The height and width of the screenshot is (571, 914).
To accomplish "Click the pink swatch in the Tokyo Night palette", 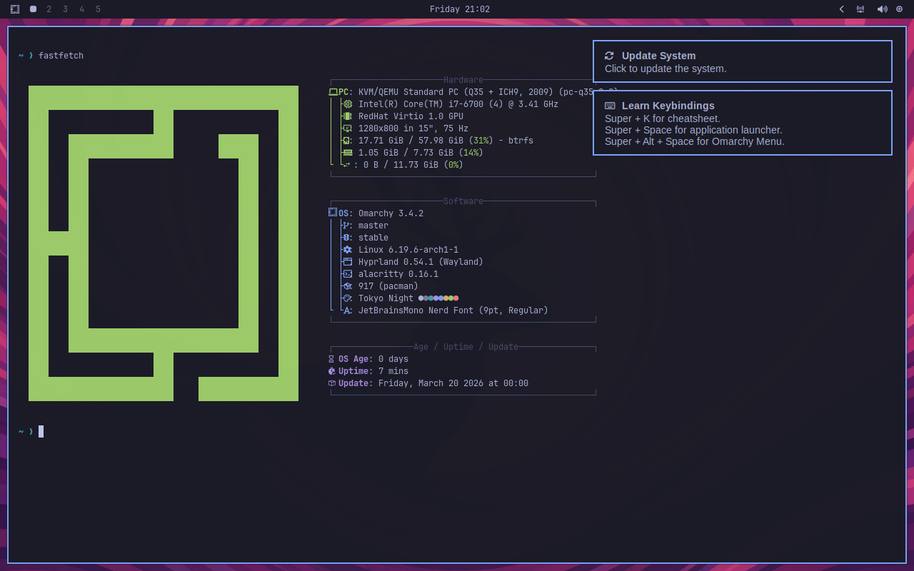I will tap(456, 298).
